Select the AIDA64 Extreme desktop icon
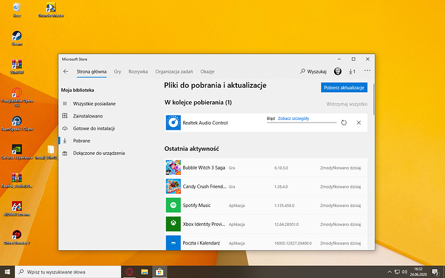445x278 pixels. pos(17,209)
